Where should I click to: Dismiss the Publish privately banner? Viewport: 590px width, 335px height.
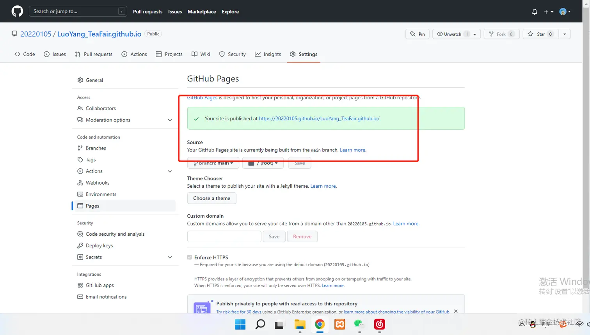pos(456,311)
